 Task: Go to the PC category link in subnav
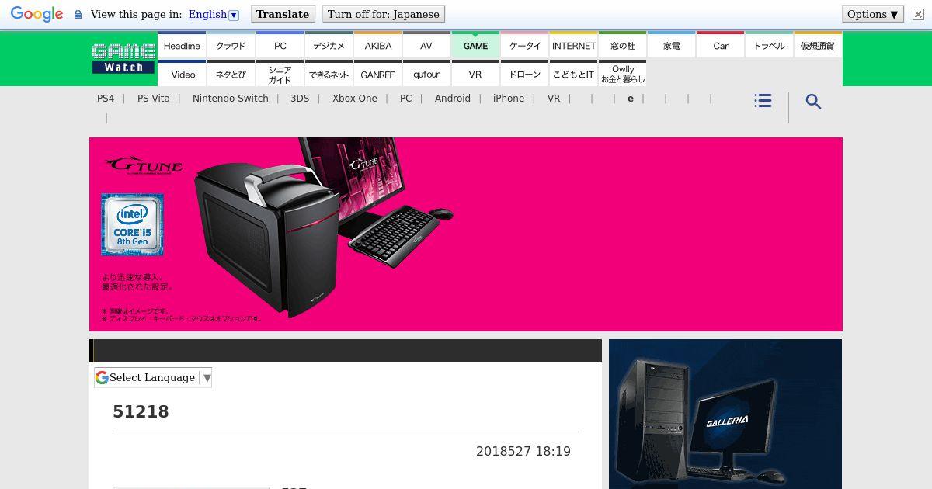406,99
